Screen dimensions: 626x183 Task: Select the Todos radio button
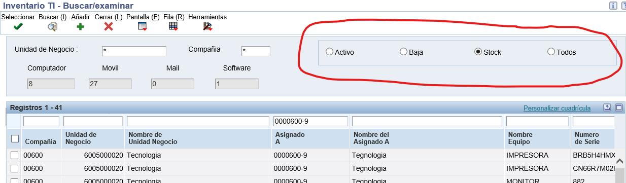coord(551,52)
